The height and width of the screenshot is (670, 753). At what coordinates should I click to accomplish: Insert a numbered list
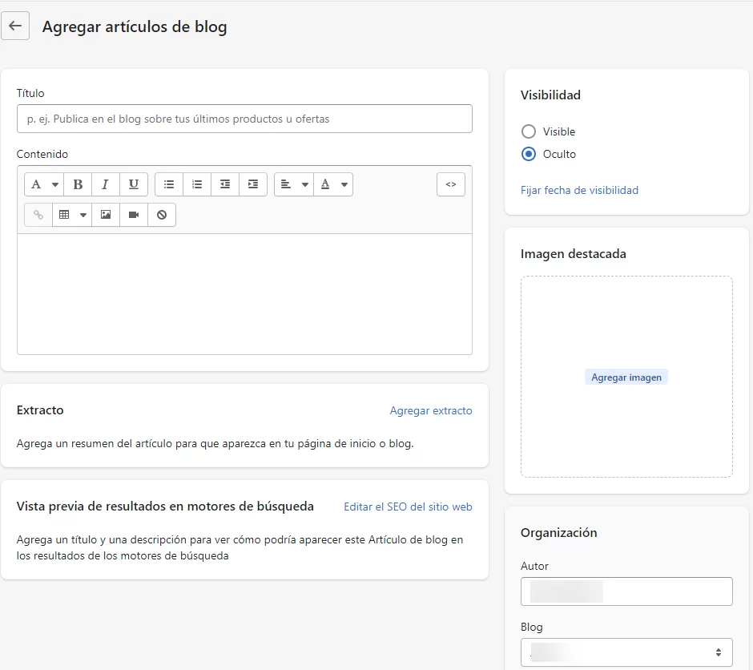(197, 184)
